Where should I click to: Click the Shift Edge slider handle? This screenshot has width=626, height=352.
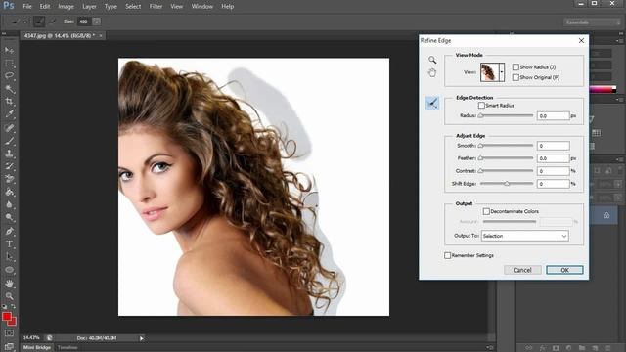507,184
